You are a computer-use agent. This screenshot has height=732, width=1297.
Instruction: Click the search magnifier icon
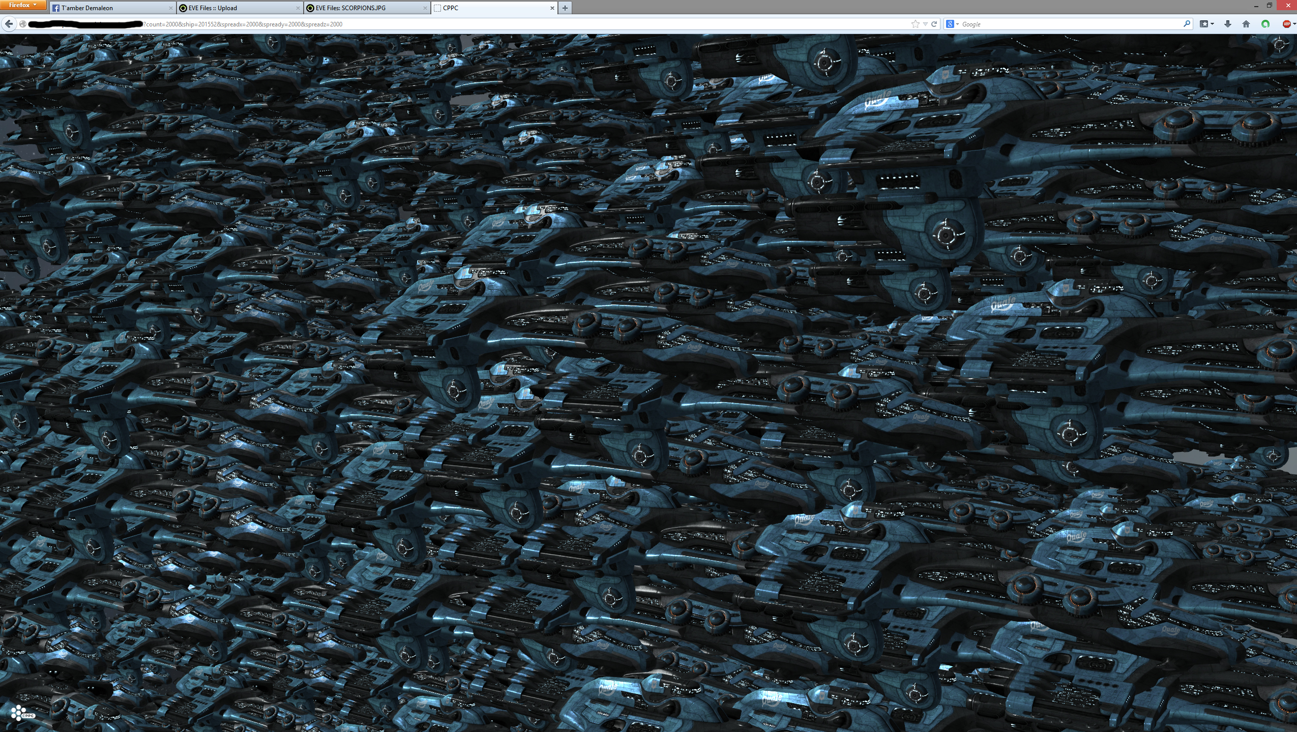(x=1187, y=24)
